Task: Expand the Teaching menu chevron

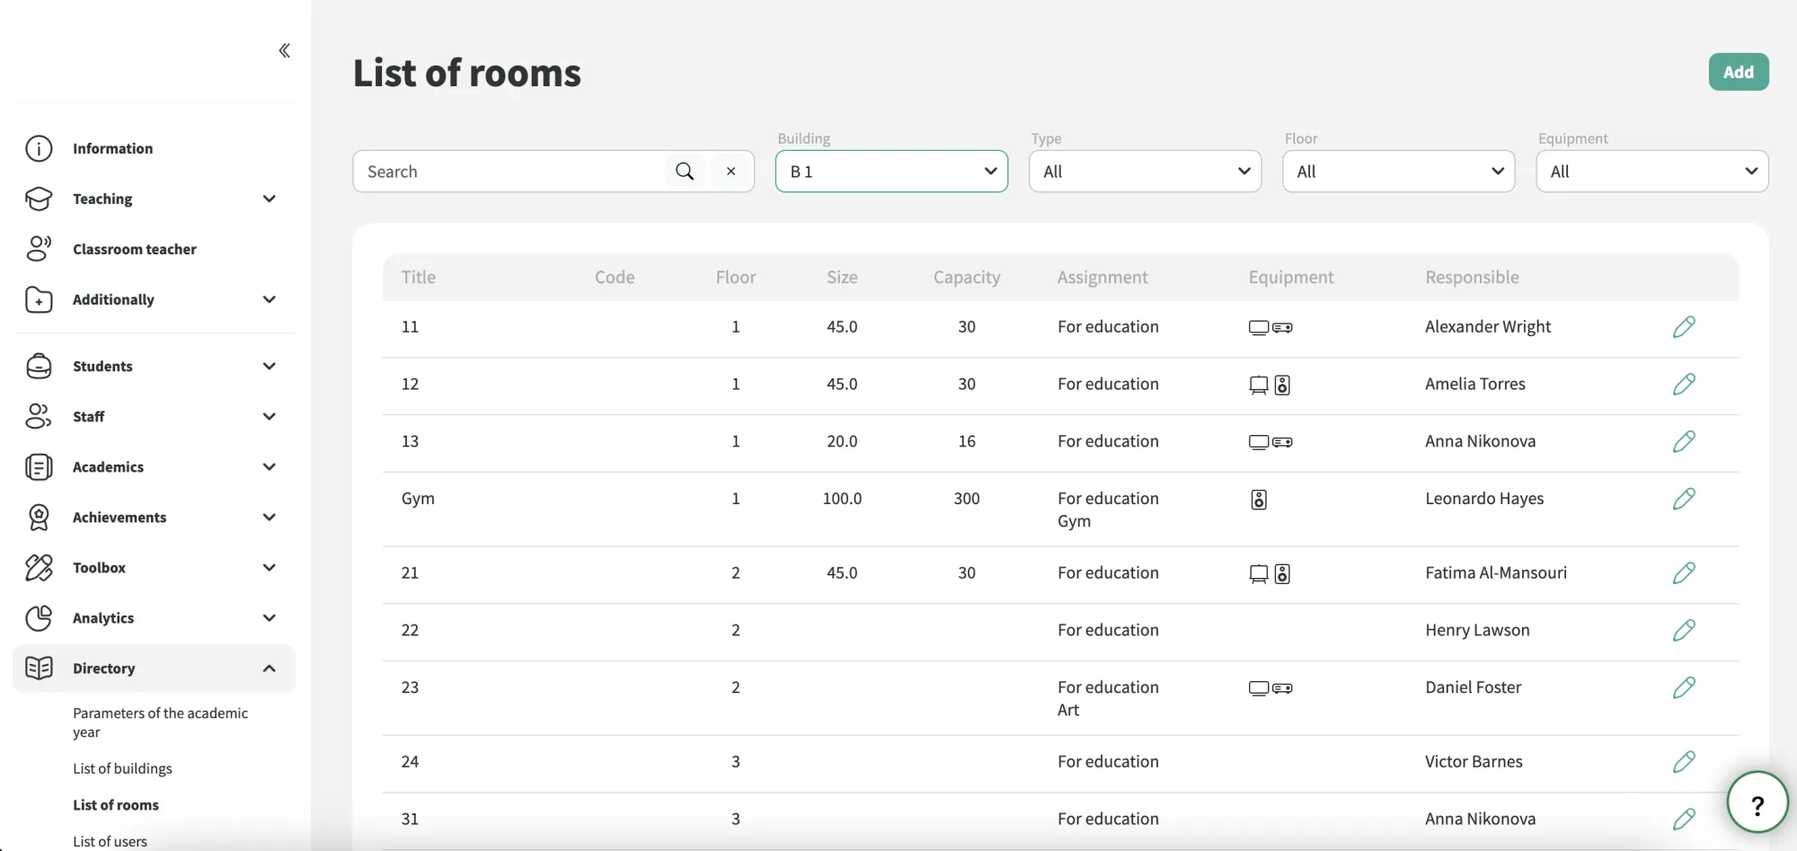Action: (269, 199)
